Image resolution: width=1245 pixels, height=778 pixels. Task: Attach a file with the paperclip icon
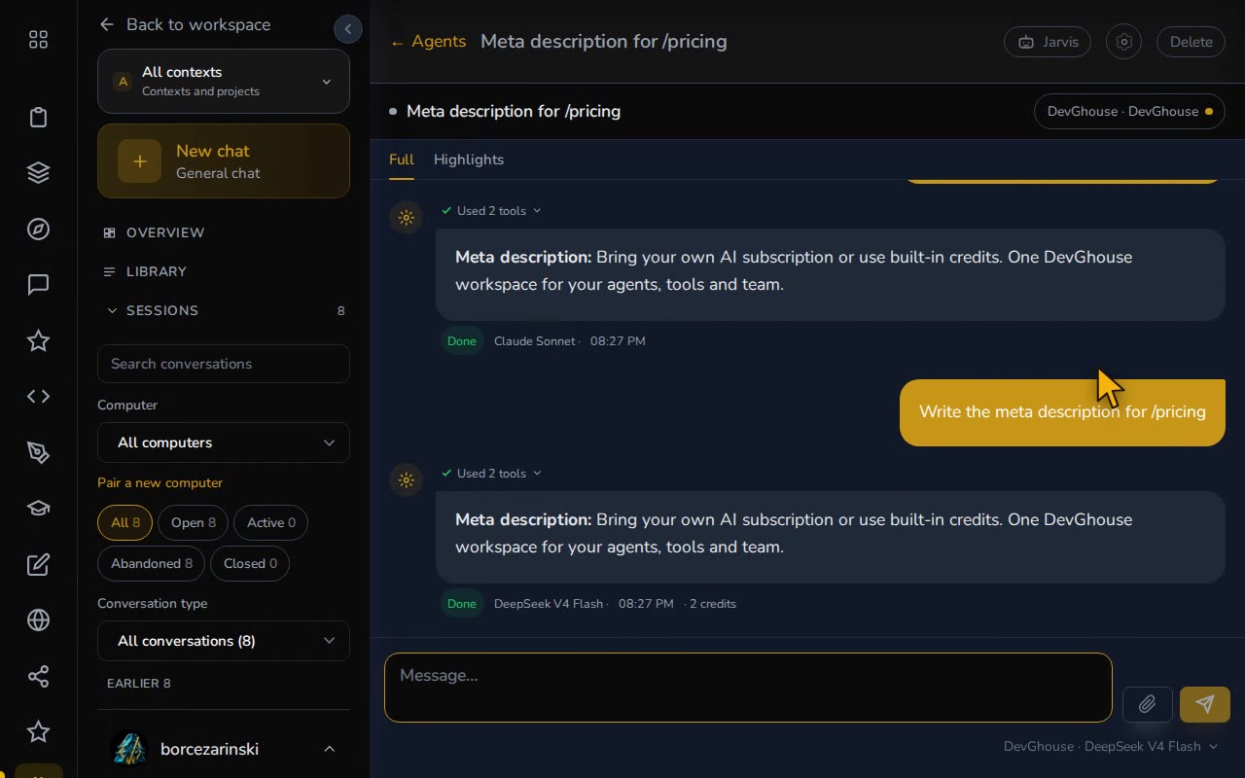pos(1147,704)
